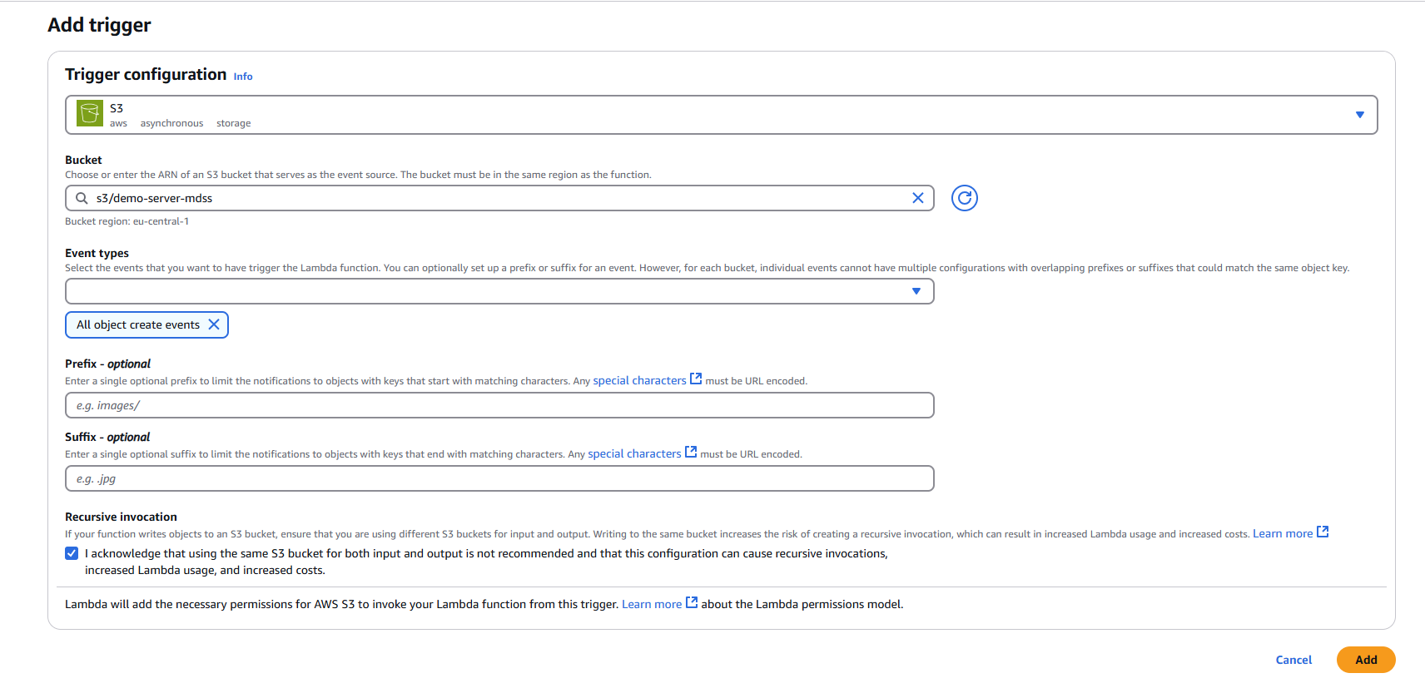Screen dimensions: 1425x693
Task: Focus the Bucket search field with s3/demo-server-mdss
Action: 499,198
